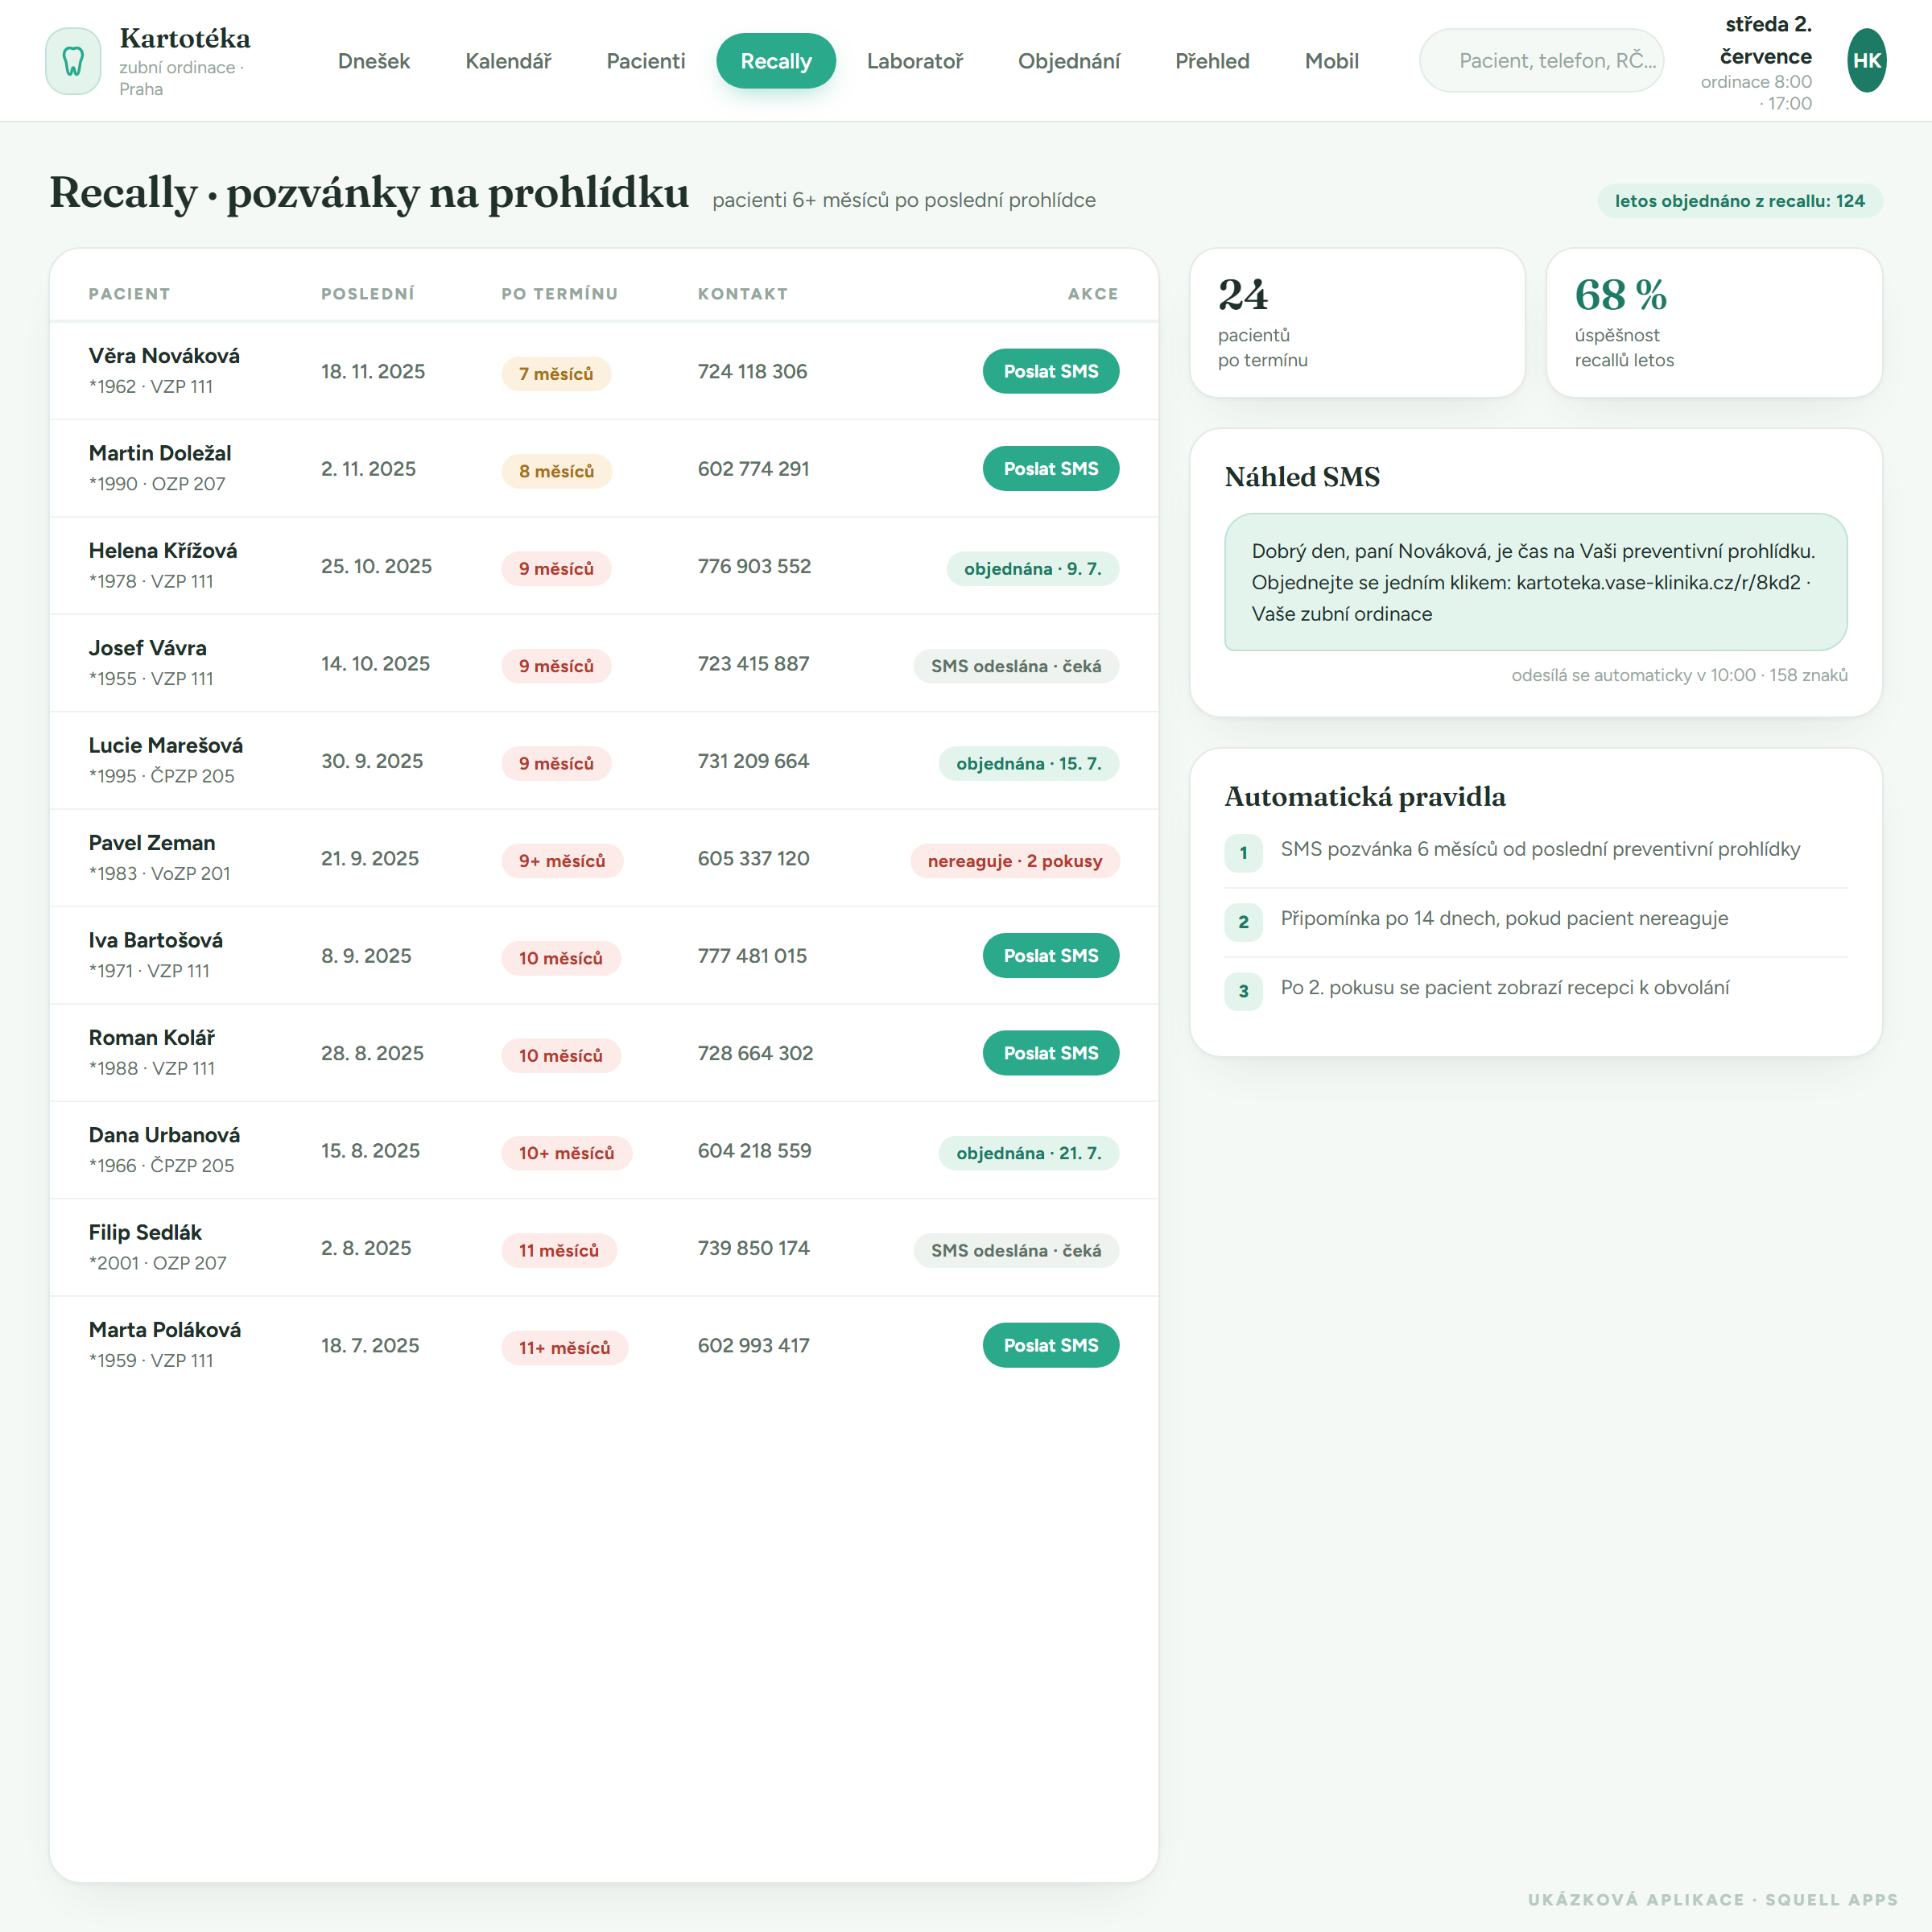Image resolution: width=1932 pixels, height=1932 pixels.
Task: Open the Dnešek tab
Action: coord(374,61)
